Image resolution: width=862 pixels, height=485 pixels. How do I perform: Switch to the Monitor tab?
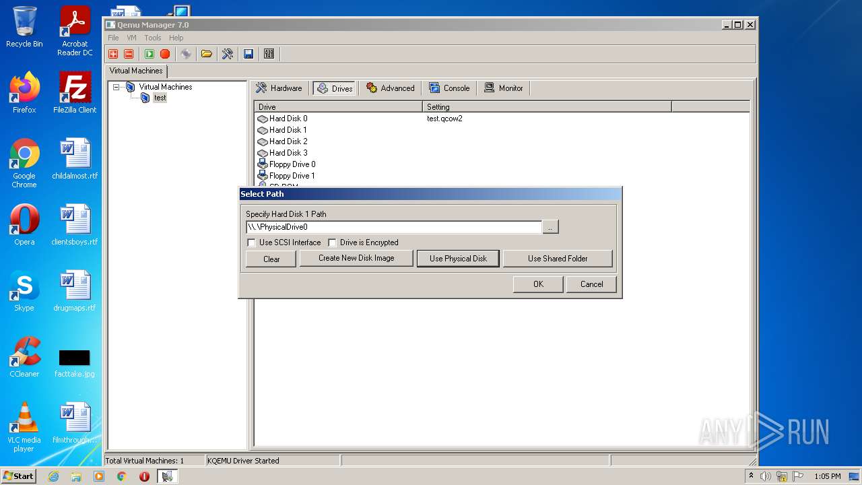[x=504, y=88]
